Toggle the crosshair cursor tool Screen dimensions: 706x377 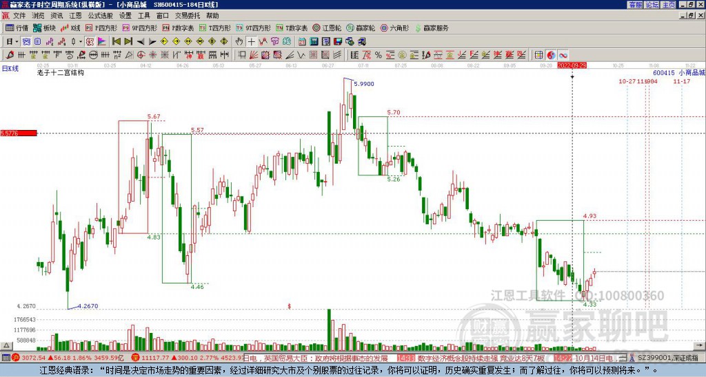(x=251, y=42)
